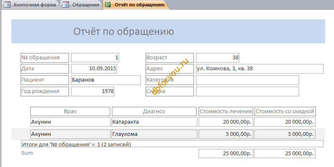The height and width of the screenshot is (167, 334).
Task: Click the Категория label
Action: click(170, 80)
